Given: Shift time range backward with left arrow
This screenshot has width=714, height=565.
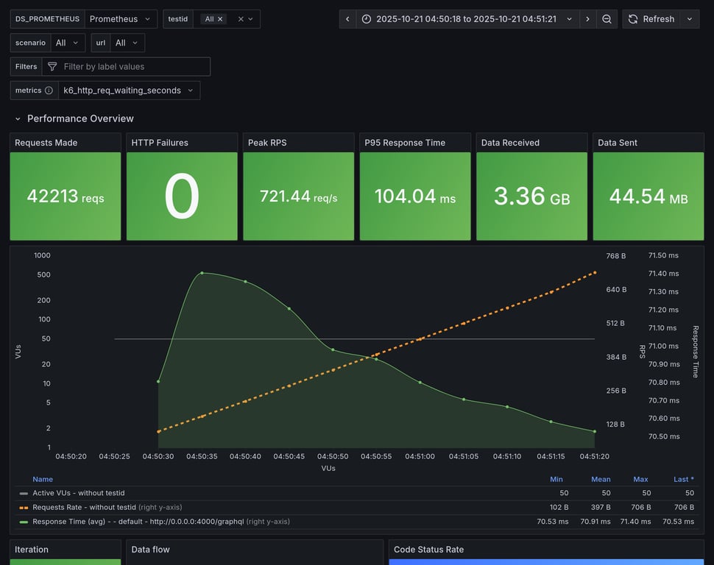Looking at the screenshot, I should pyautogui.click(x=347, y=19).
